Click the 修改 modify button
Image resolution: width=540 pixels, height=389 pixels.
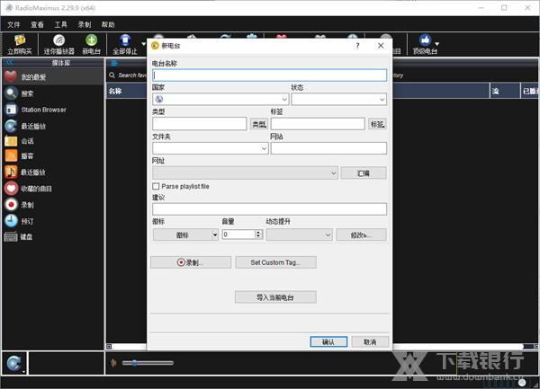pyautogui.click(x=361, y=235)
